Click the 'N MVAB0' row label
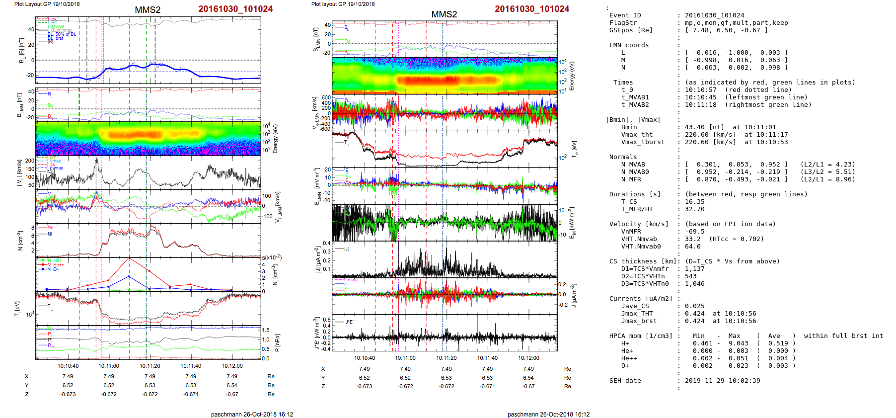 (635, 172)
